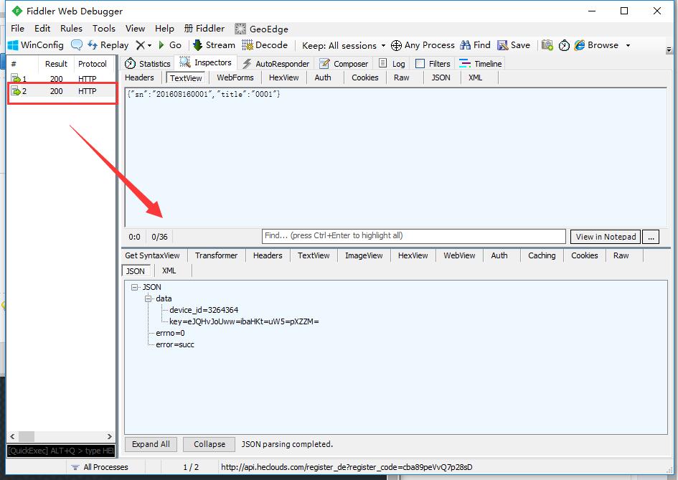Click the Find text input field

pyautogui.click(x=414, y=236)
